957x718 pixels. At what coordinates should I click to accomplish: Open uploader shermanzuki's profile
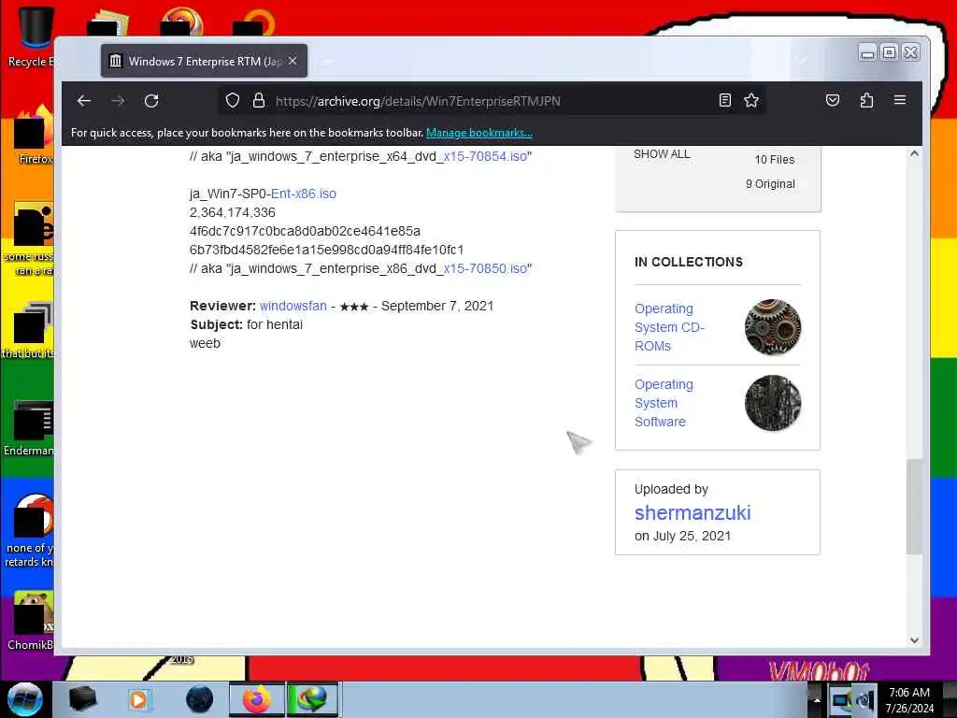coord(693,513)
